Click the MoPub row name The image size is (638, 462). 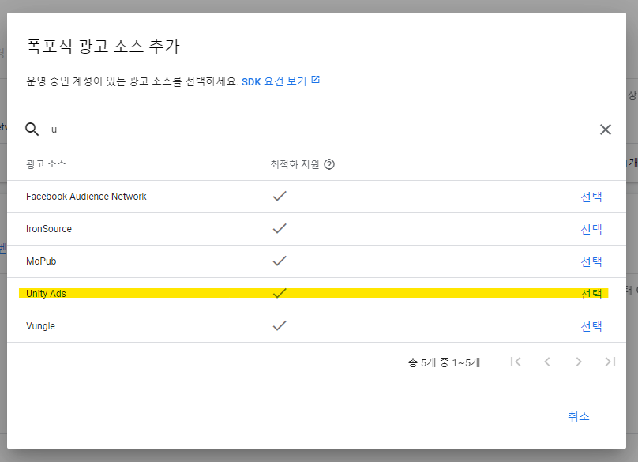click(41, 261)
